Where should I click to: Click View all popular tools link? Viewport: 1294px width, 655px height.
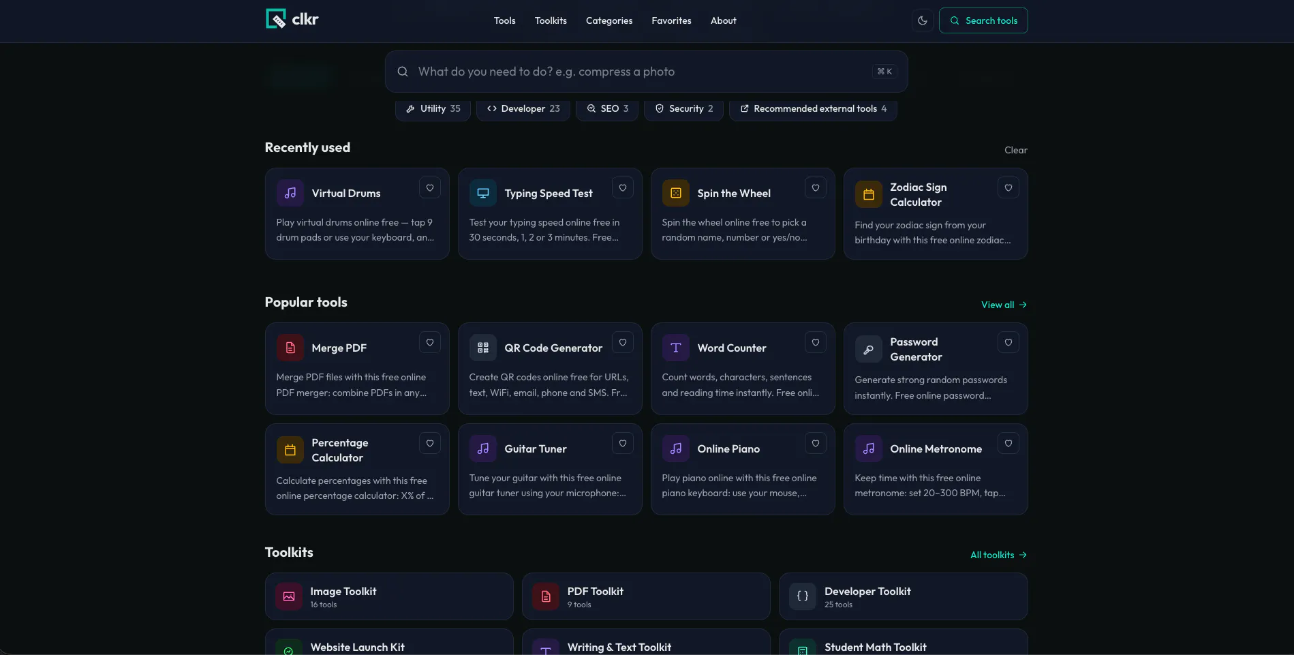(1004, 305)
